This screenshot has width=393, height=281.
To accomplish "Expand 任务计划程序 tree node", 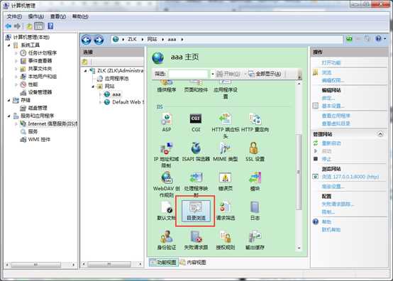I will pos(16,53).
